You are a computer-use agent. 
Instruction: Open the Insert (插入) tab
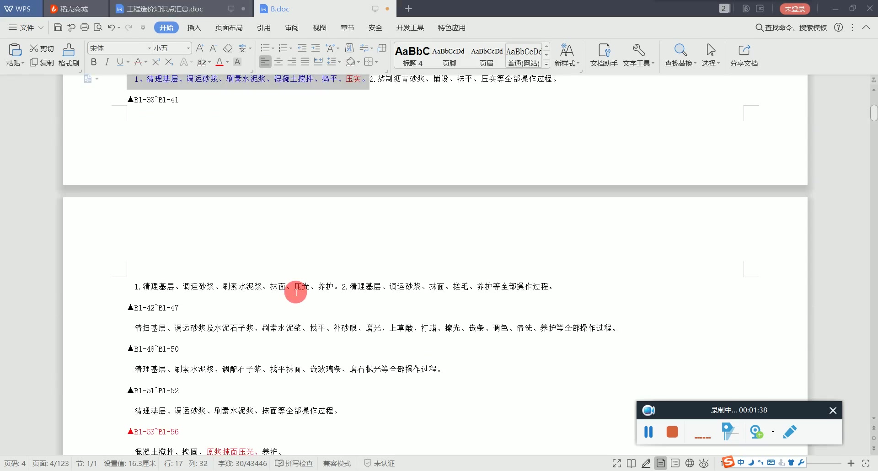(x=194, y=27)
